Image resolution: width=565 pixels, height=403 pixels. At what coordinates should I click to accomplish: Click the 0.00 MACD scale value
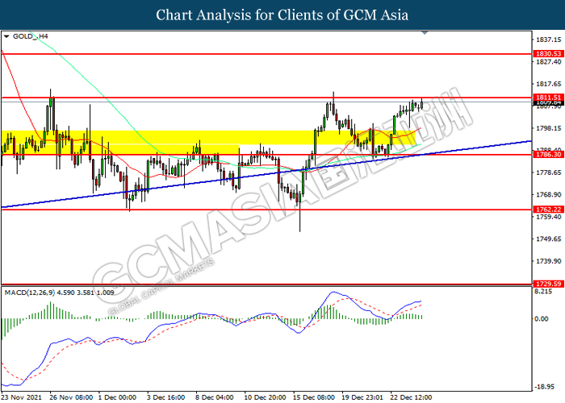pos(542,319)
